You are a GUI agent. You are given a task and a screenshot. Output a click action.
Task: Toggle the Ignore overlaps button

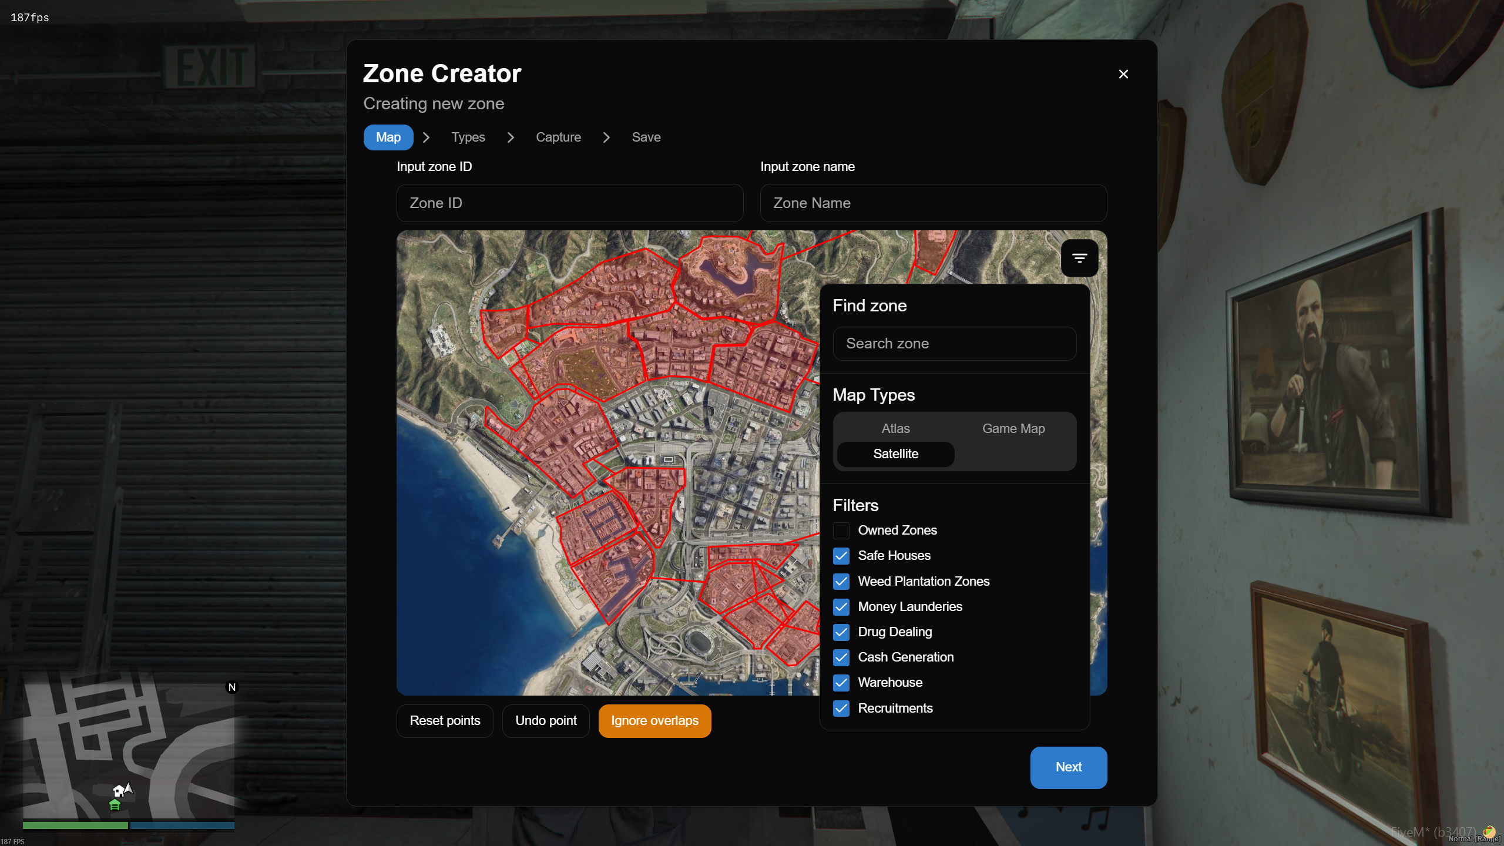point(654,721)
